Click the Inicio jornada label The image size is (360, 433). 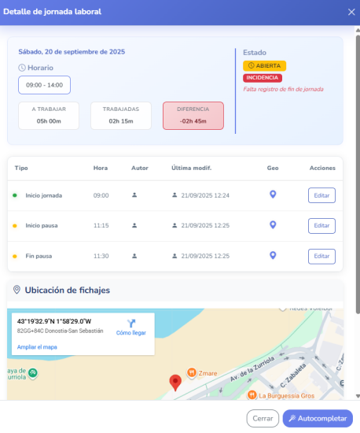[44, 195]
